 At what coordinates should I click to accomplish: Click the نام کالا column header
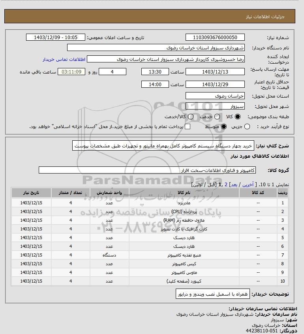point(184,192)
